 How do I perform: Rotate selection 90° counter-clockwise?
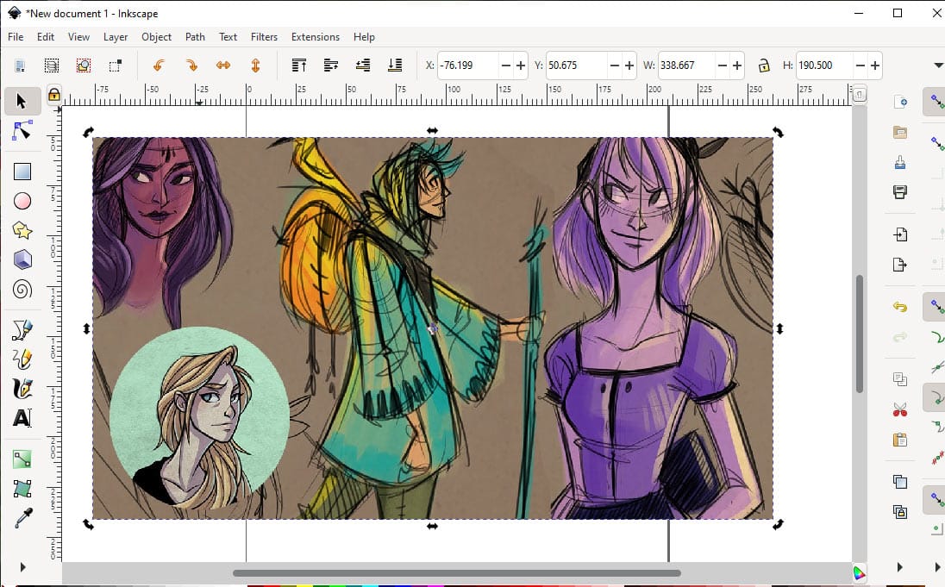[x=159, y=66]
